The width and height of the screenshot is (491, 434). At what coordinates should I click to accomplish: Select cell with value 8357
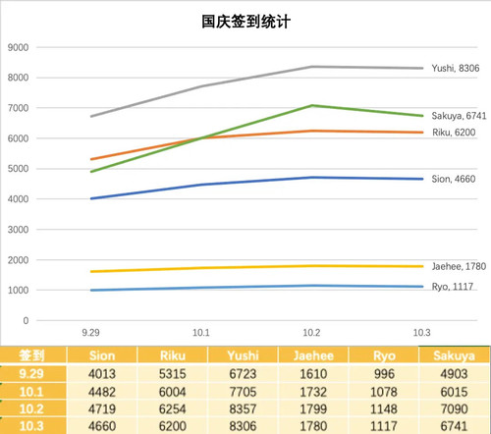tap(243, 408)
